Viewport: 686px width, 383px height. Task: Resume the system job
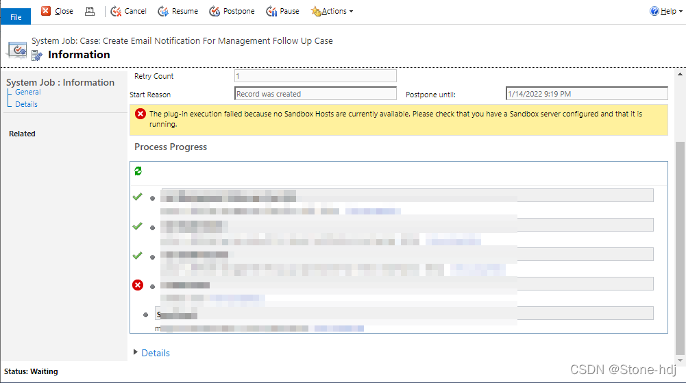point(177,11)
